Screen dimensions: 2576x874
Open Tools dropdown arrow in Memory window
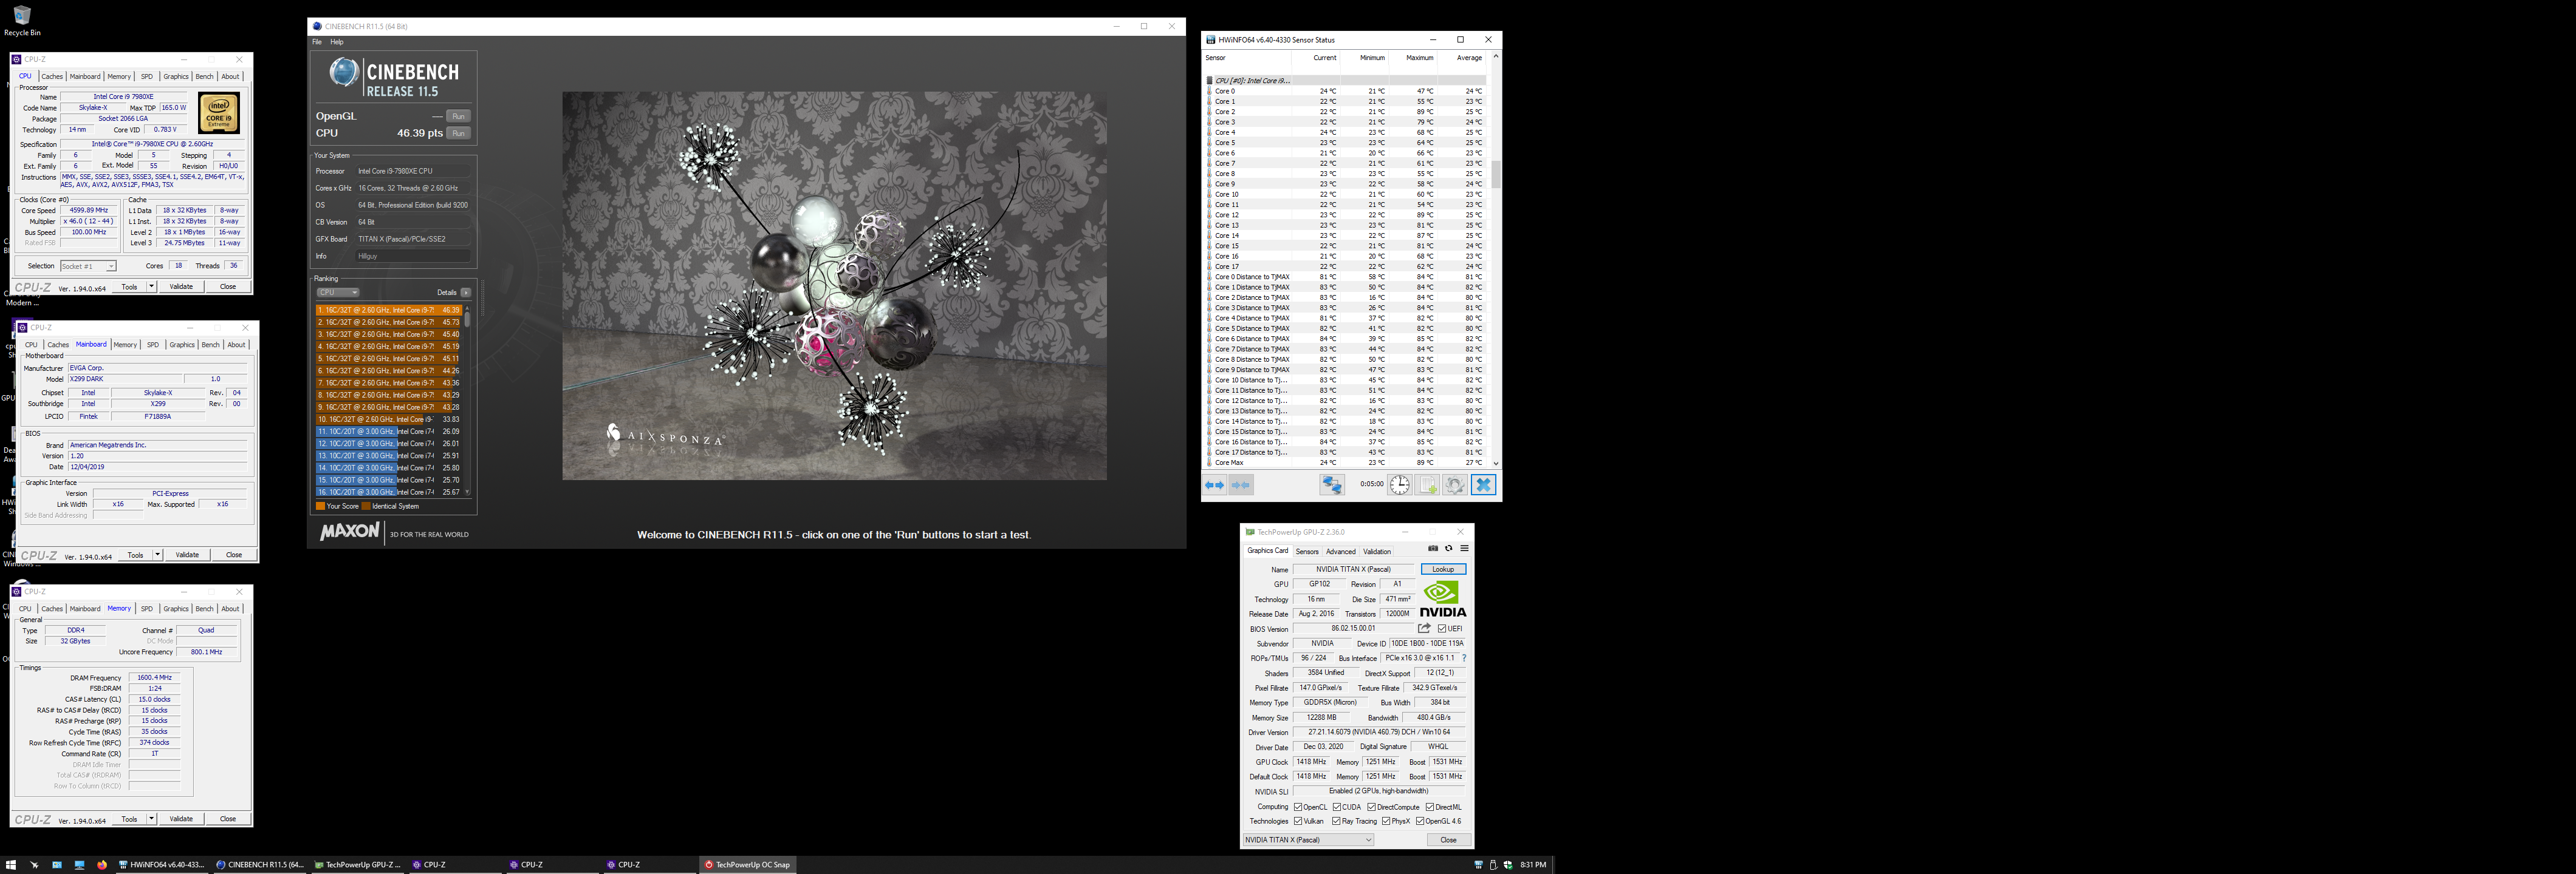point(151,819)
